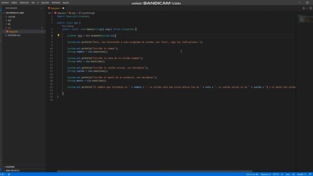Open the Ayuda menu
313x176 pixels.
[66, 2]
